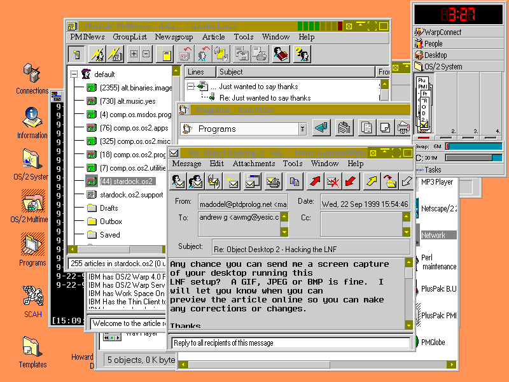The image size is (509, 382).
Task: Click the red down-left arrow icon
Action: point(351,181)
